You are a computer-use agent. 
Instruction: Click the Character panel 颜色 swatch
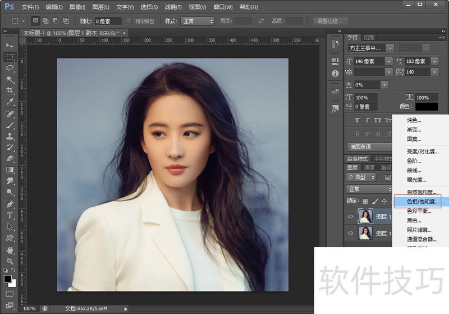click(x=427, y=107)
